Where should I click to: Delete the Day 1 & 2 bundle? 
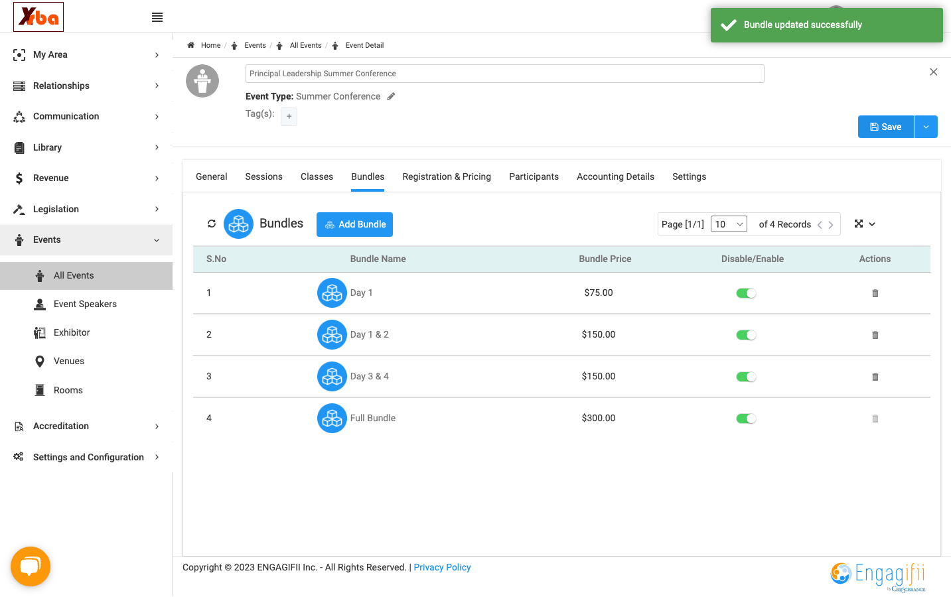875,335
